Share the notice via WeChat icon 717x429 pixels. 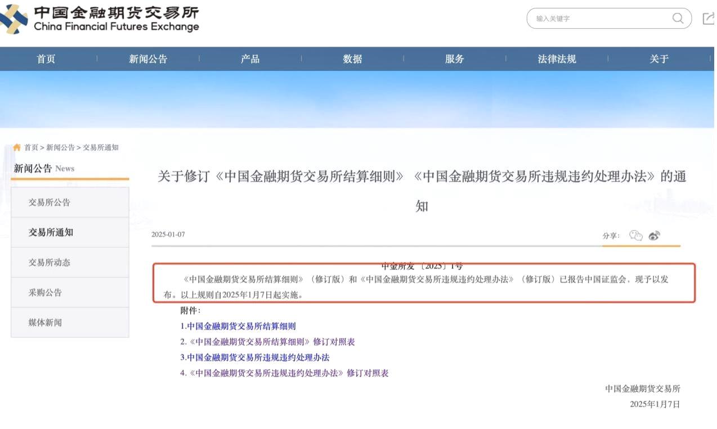[x=635, y=236]
